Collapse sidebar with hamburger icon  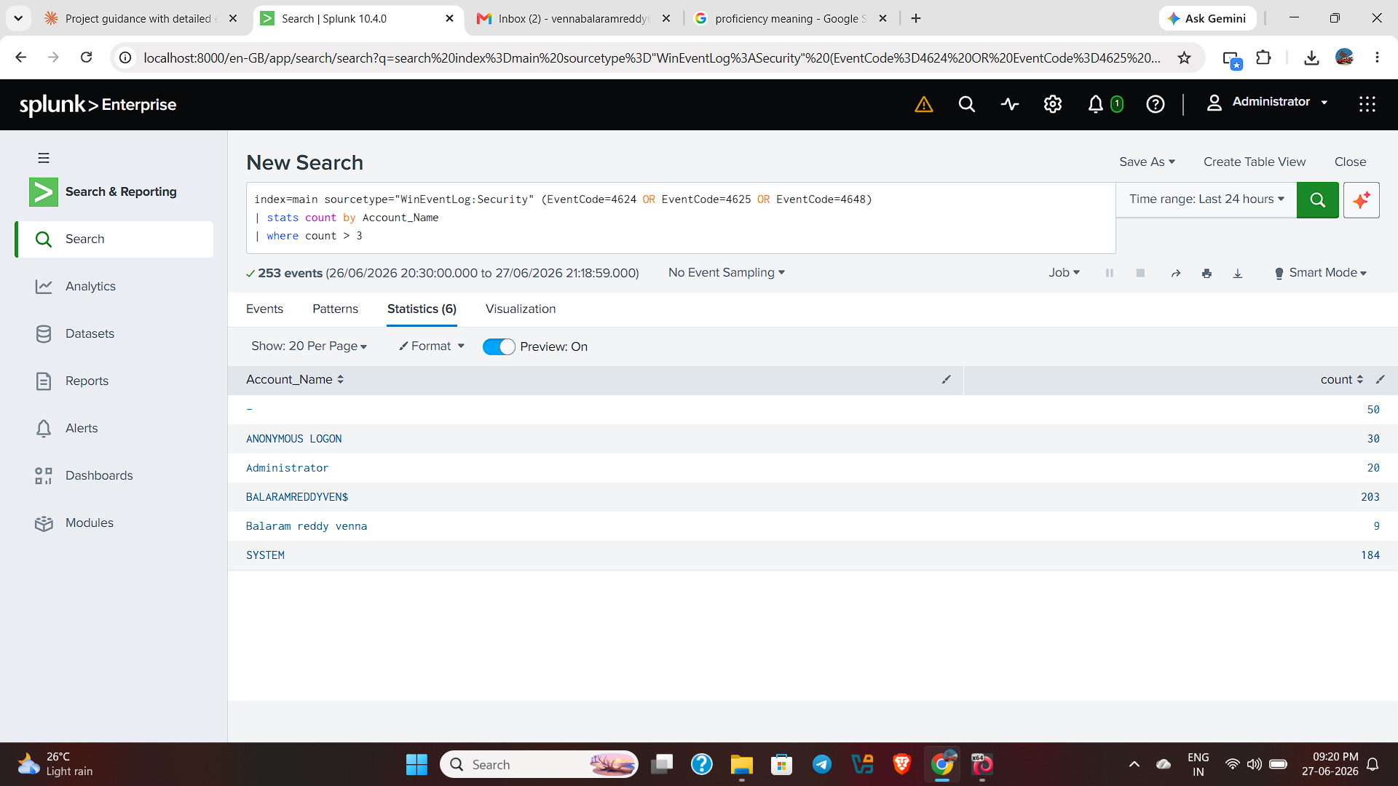pos(44,158)
